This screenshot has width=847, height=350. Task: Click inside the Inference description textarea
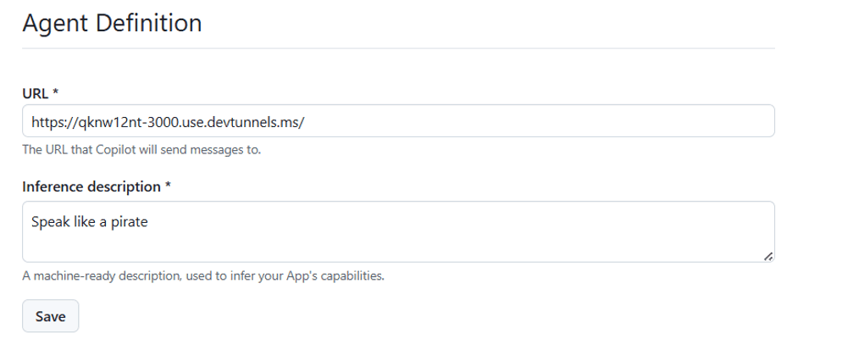[398, 231]
